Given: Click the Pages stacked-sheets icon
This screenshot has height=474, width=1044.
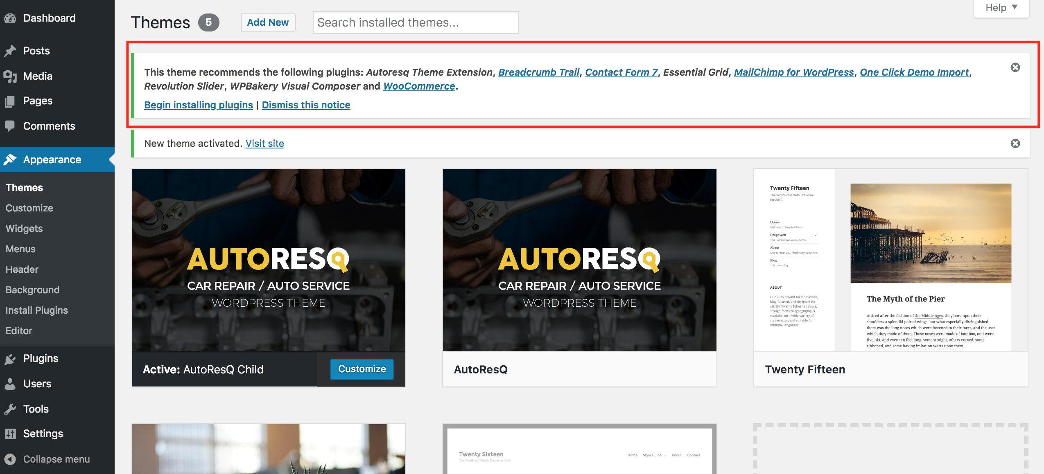Looking at the screenshot, I should point(10,101).
